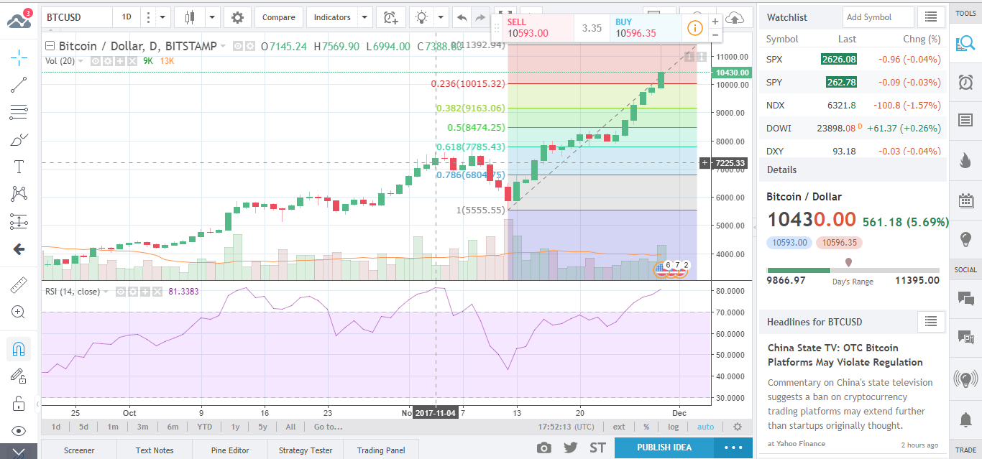Toggle lock all drawing tools
The image size is (982, 459).
pos(19,403)
